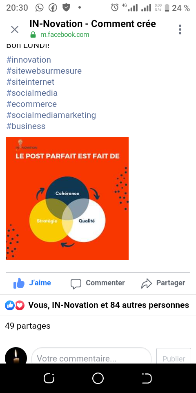Viewport: 196px width, 393px height.
Task: Click the Publier button
Action: coord(174,356)
